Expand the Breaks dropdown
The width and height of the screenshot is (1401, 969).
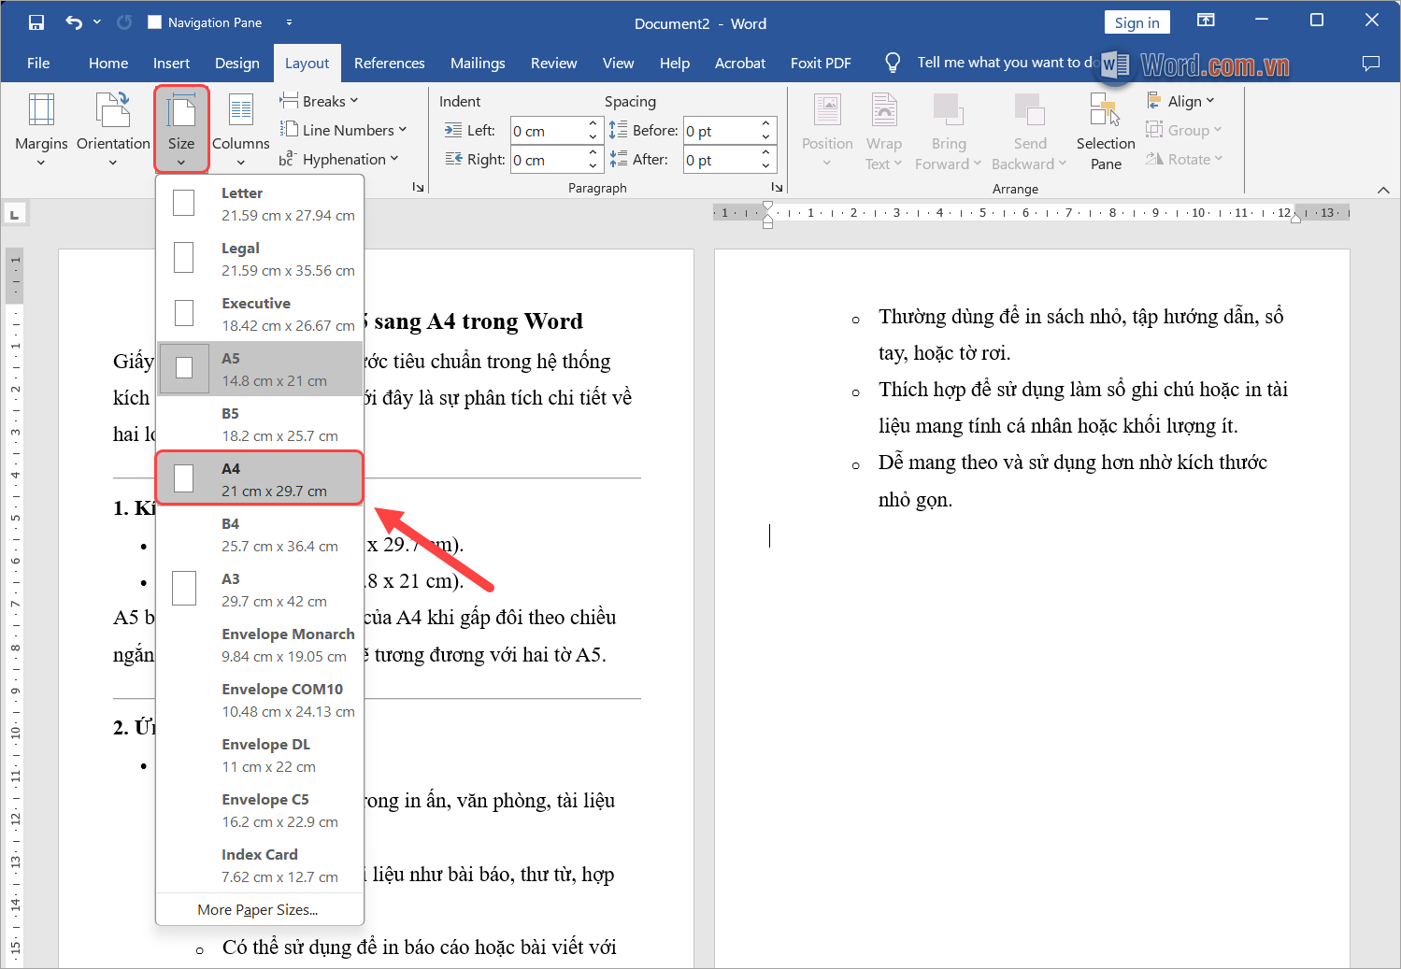319,101
